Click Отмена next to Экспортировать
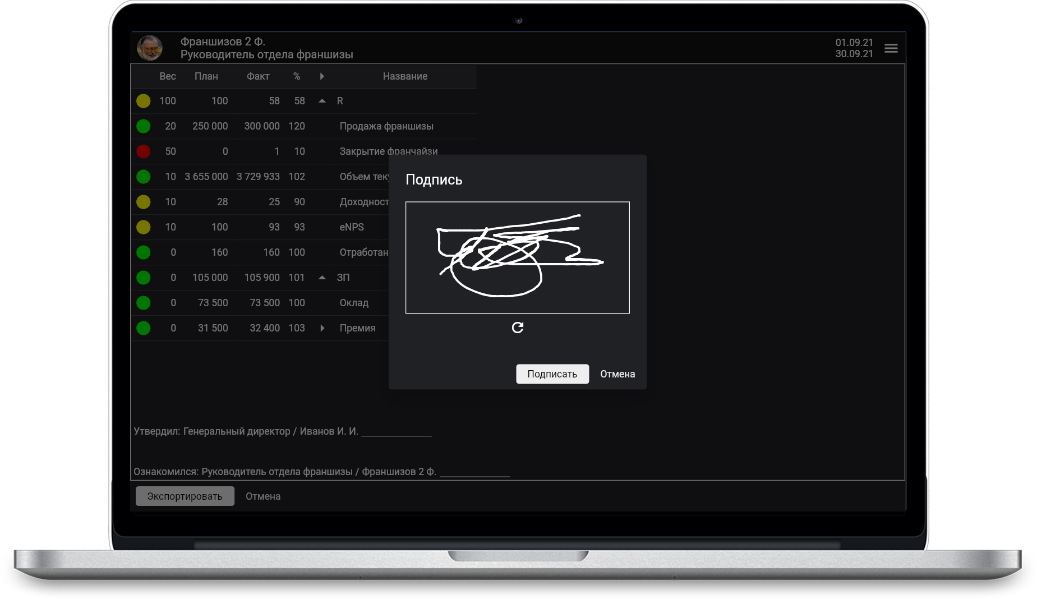Viewport: 1037px width, 599px height. pos(263,496)
